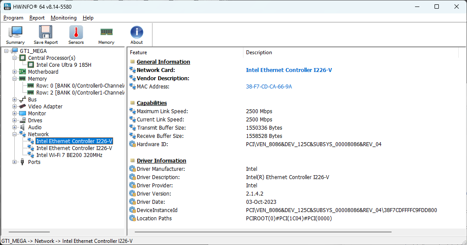The height and width of the screenshot is (245, 467).
Task: Click the Memory module icon in tree
Action: [x=23, y=78]
